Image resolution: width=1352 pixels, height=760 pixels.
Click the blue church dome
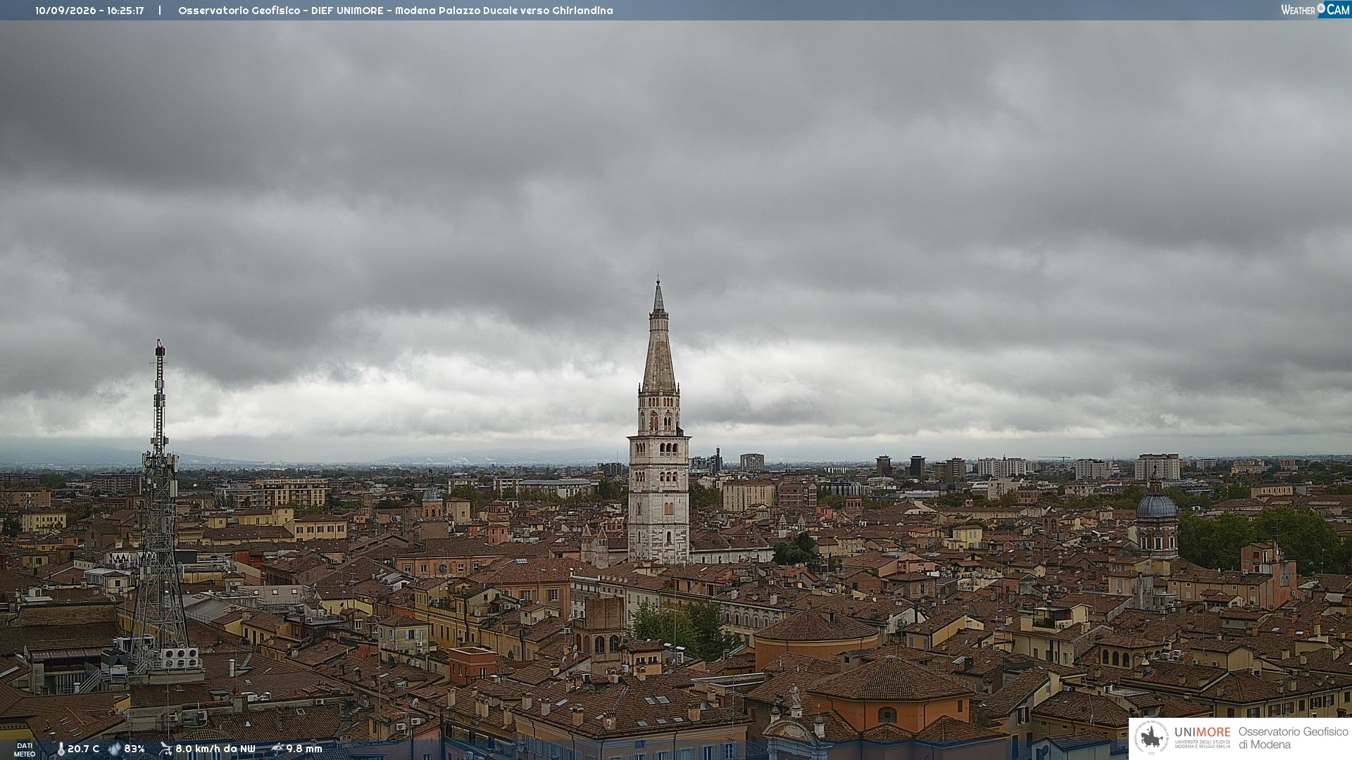[x=1156, y=507]
